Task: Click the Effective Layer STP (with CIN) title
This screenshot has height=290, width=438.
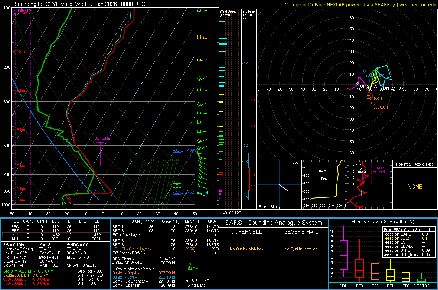Action: point(382,222)
